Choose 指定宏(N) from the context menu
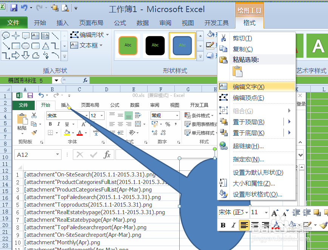 256,160
